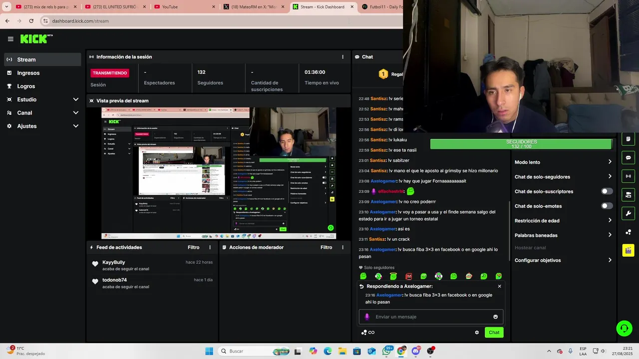Click the three-dots bubbles icon in right rail
639x359 pixels.
628,232
